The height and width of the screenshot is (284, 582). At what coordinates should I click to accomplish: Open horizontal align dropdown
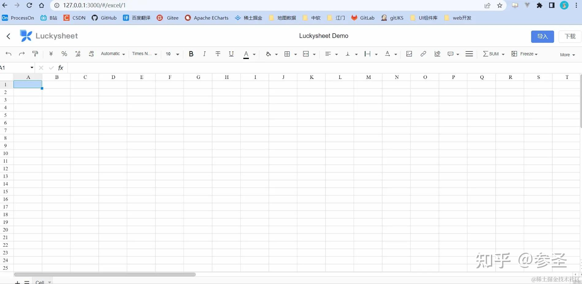tap(336, 54)
